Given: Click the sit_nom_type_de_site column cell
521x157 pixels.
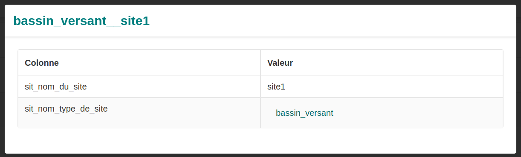Looking at the screenshot, I should coord(139,112).
